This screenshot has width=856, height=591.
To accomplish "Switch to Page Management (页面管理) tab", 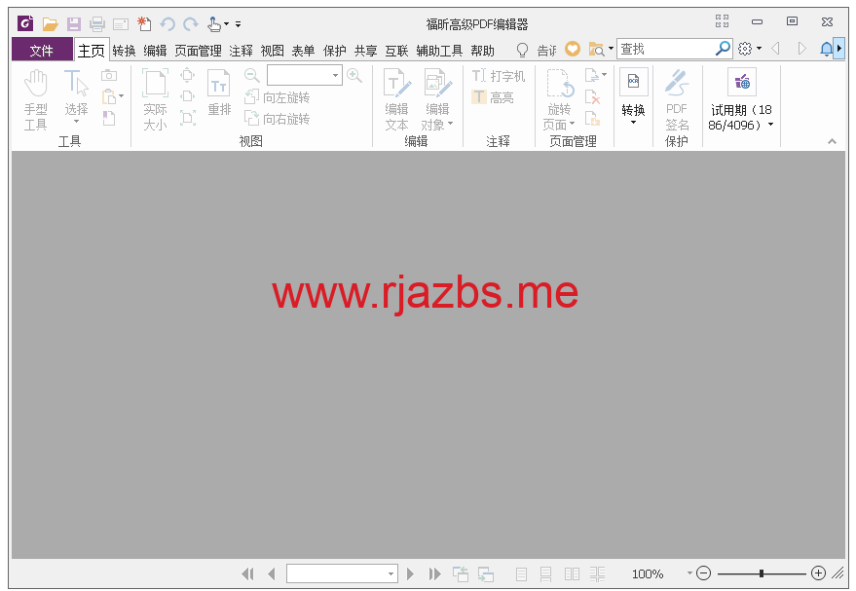I will click(198, 51).
